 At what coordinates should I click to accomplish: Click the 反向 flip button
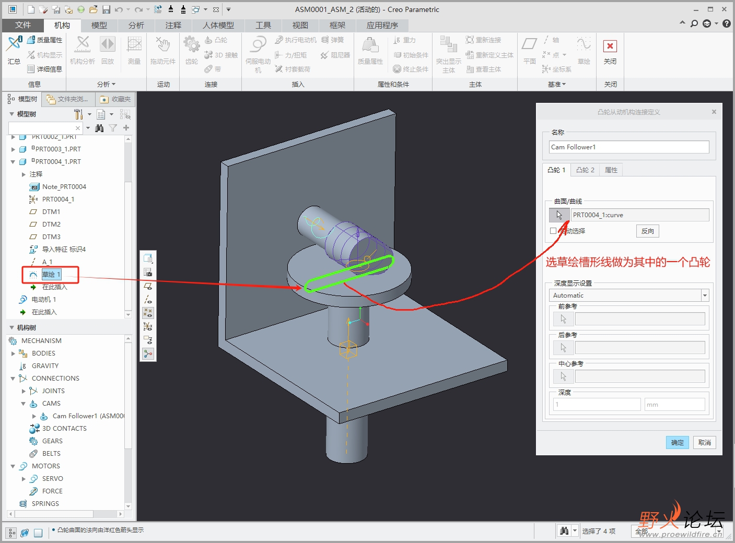648,231
